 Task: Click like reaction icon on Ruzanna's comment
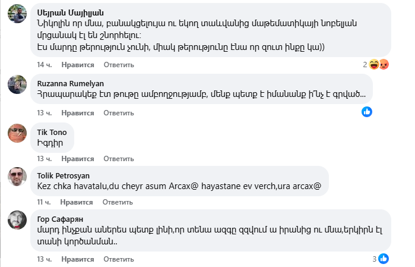pyautogui.click(x=367, y=111)
